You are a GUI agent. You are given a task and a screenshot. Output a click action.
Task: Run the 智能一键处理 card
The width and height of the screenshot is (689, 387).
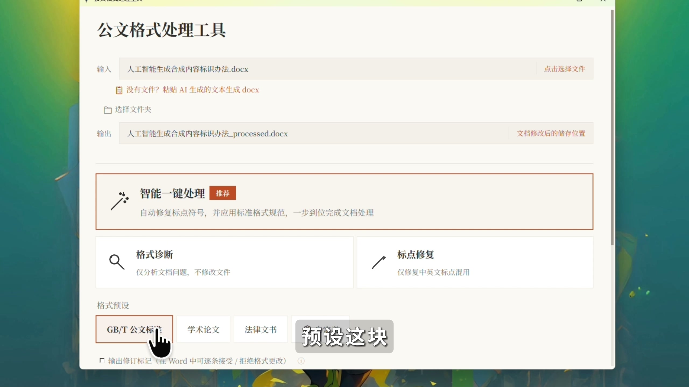point(344,202)
